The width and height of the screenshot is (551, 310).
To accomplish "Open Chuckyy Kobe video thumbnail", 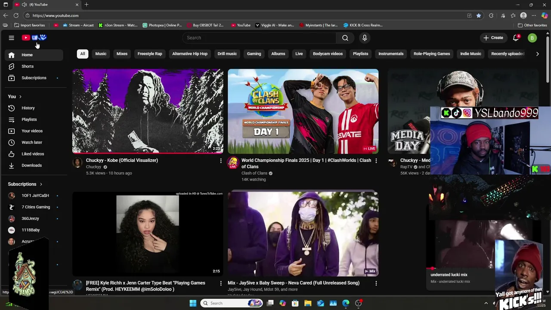I will pos(148,111).
